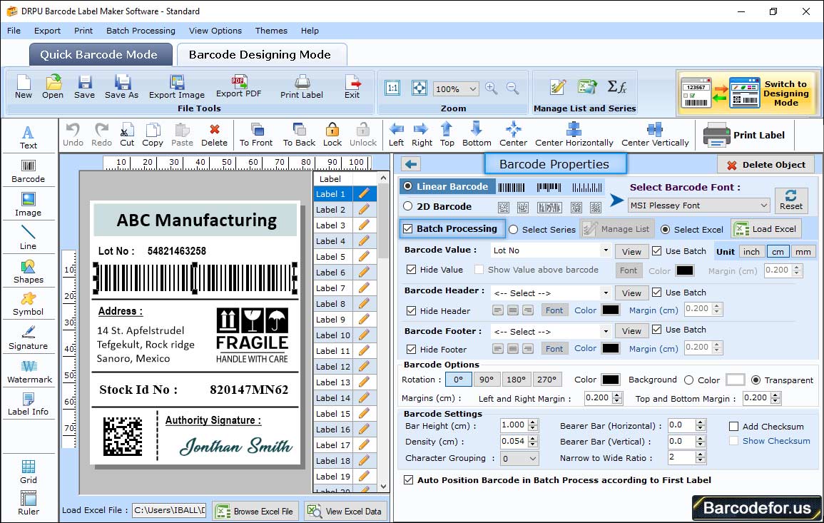Click the Save As icon
The width and height of the screenshot is (824, 523).
click(x=121, y=87)
